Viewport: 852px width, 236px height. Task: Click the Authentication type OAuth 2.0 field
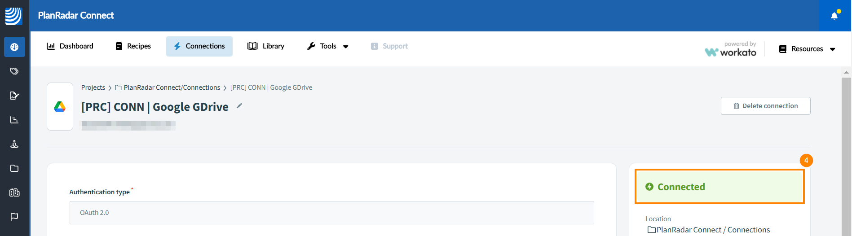pos(332,213)
